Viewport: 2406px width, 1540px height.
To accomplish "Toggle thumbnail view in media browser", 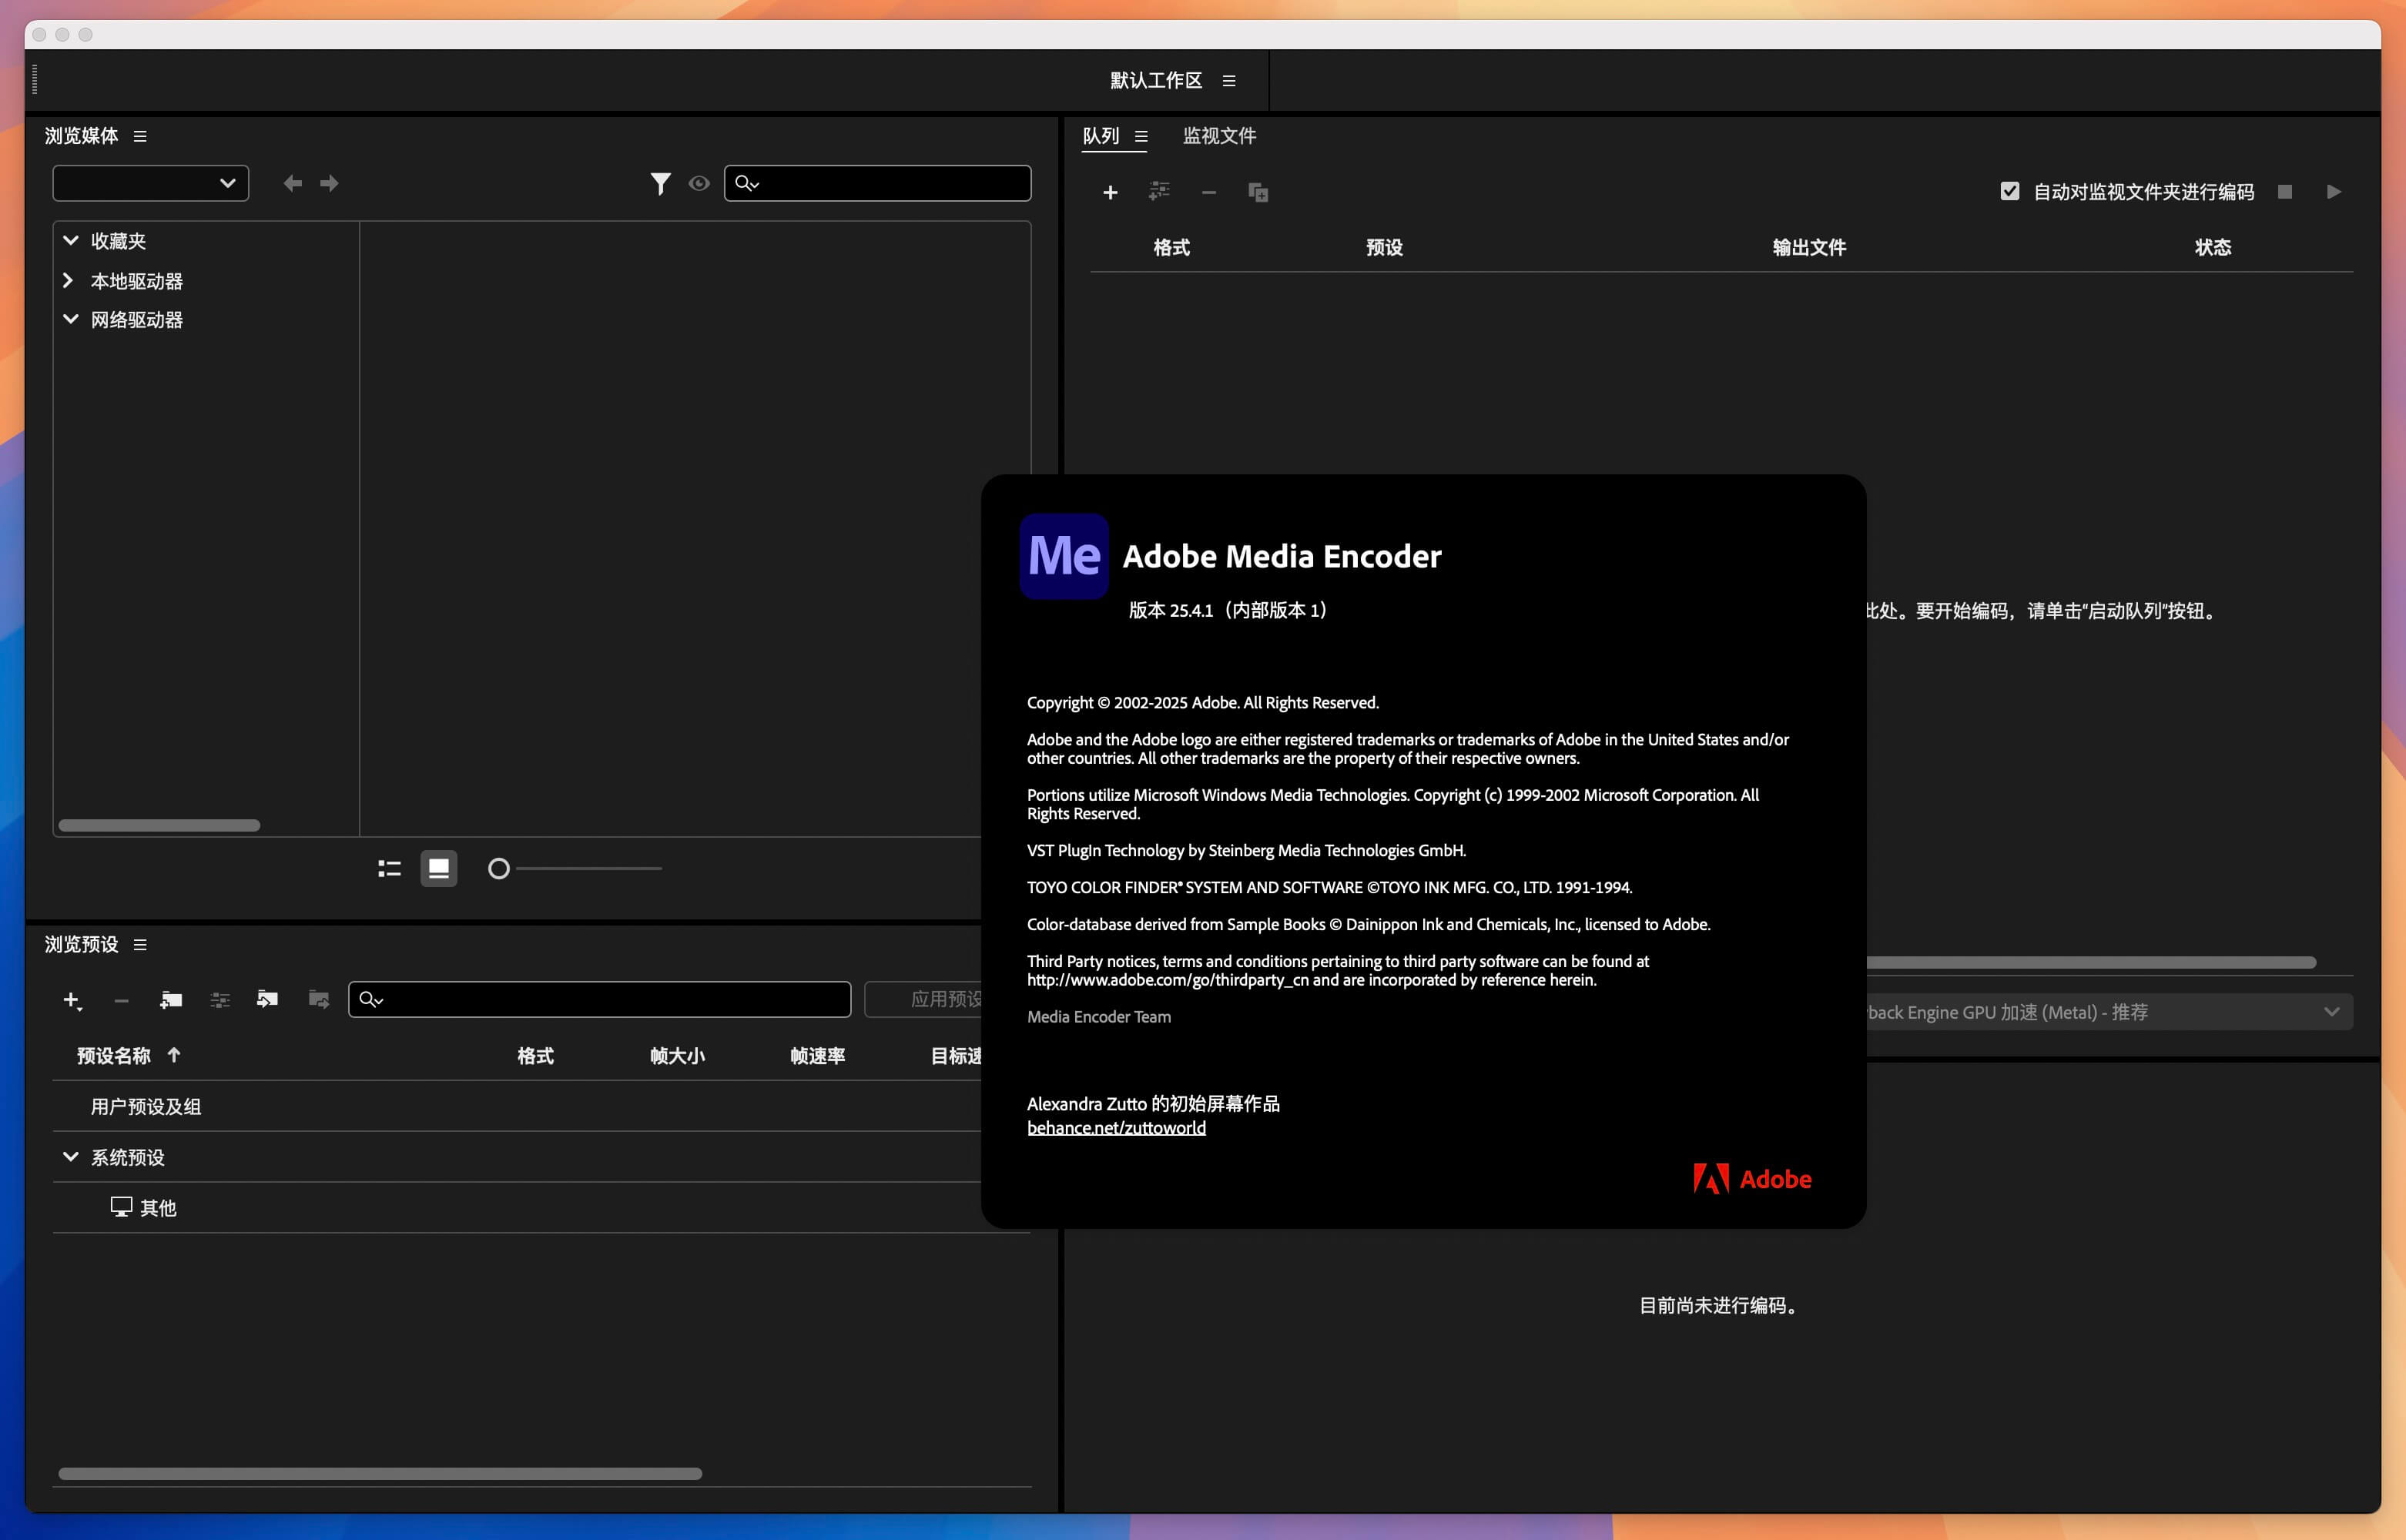I will tap(439, 868).
